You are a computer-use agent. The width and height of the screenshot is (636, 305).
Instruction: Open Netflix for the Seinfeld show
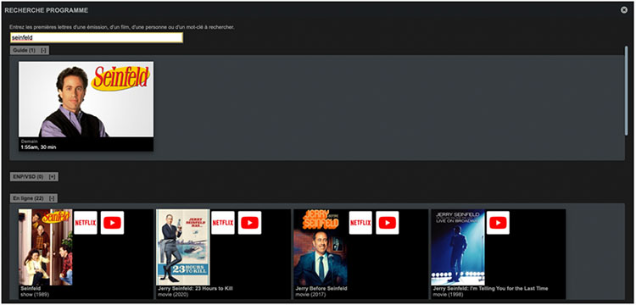(86, 223)
